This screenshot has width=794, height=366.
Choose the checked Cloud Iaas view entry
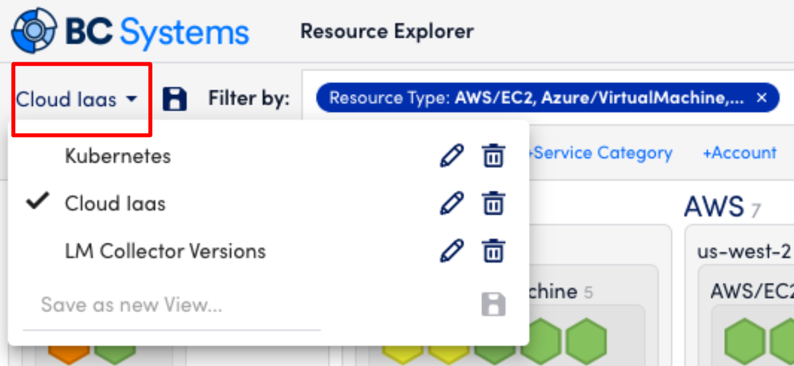115,203
